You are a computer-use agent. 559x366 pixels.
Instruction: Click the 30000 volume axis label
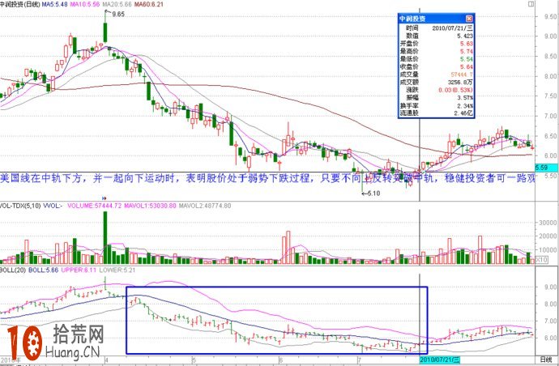548,223
